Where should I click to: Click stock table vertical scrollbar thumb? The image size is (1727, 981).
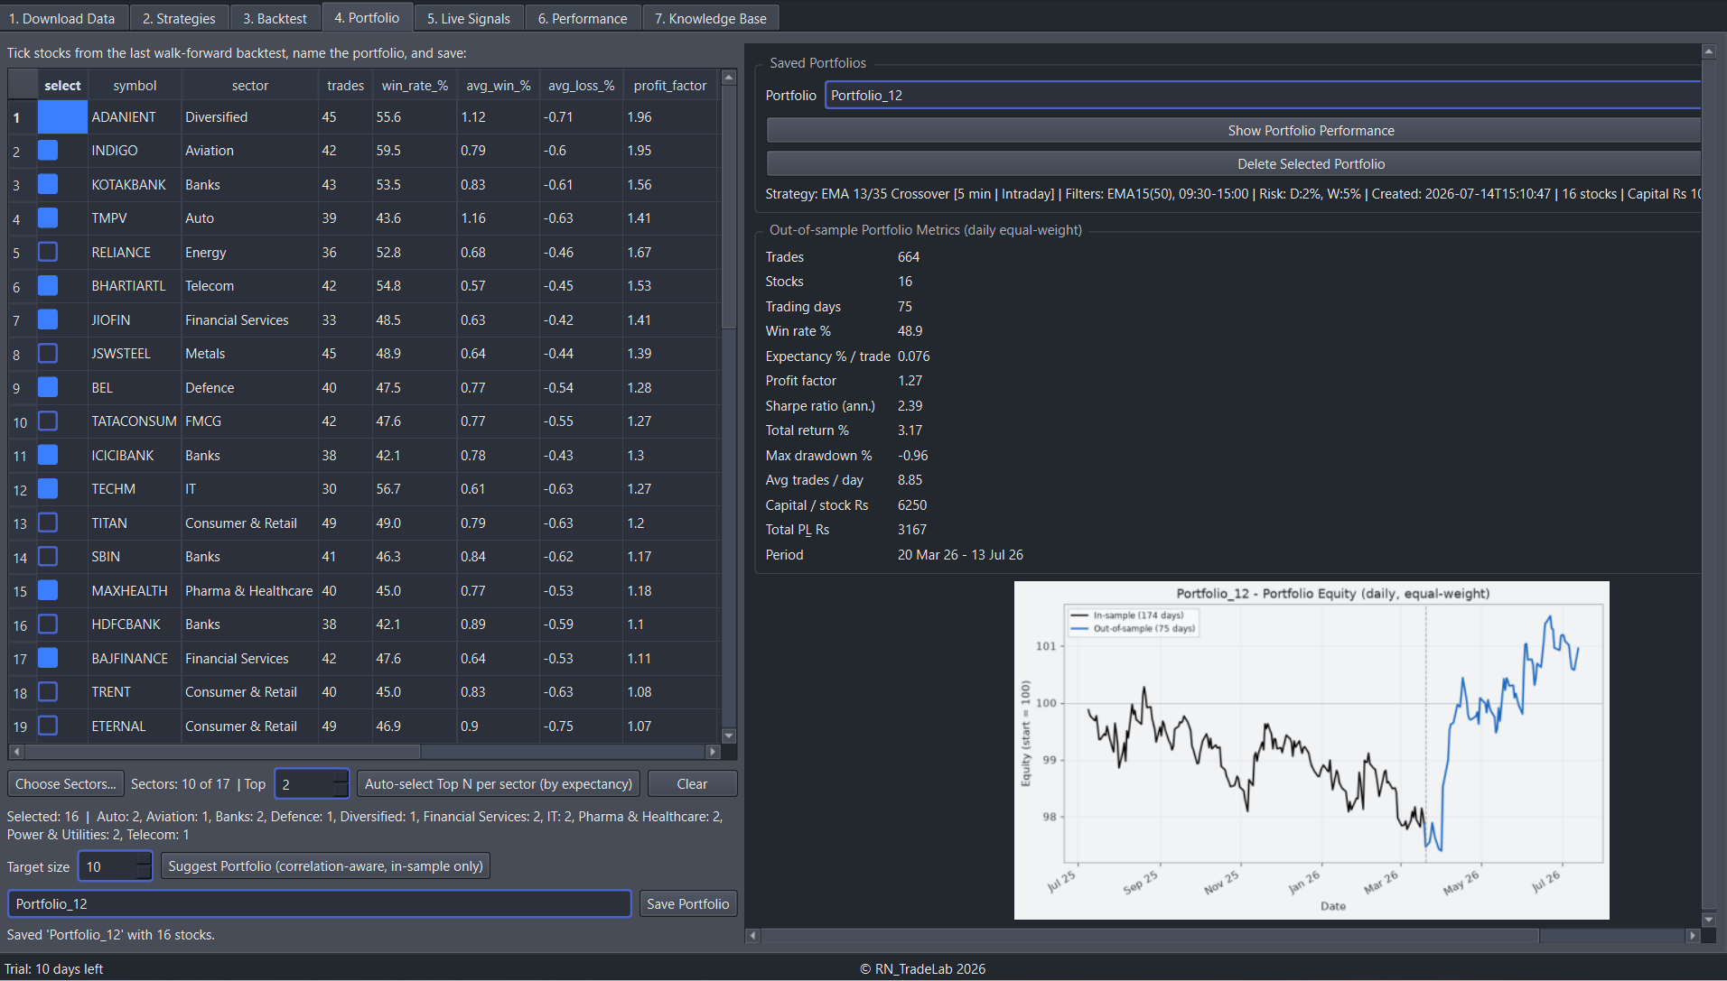coord(729,207)
